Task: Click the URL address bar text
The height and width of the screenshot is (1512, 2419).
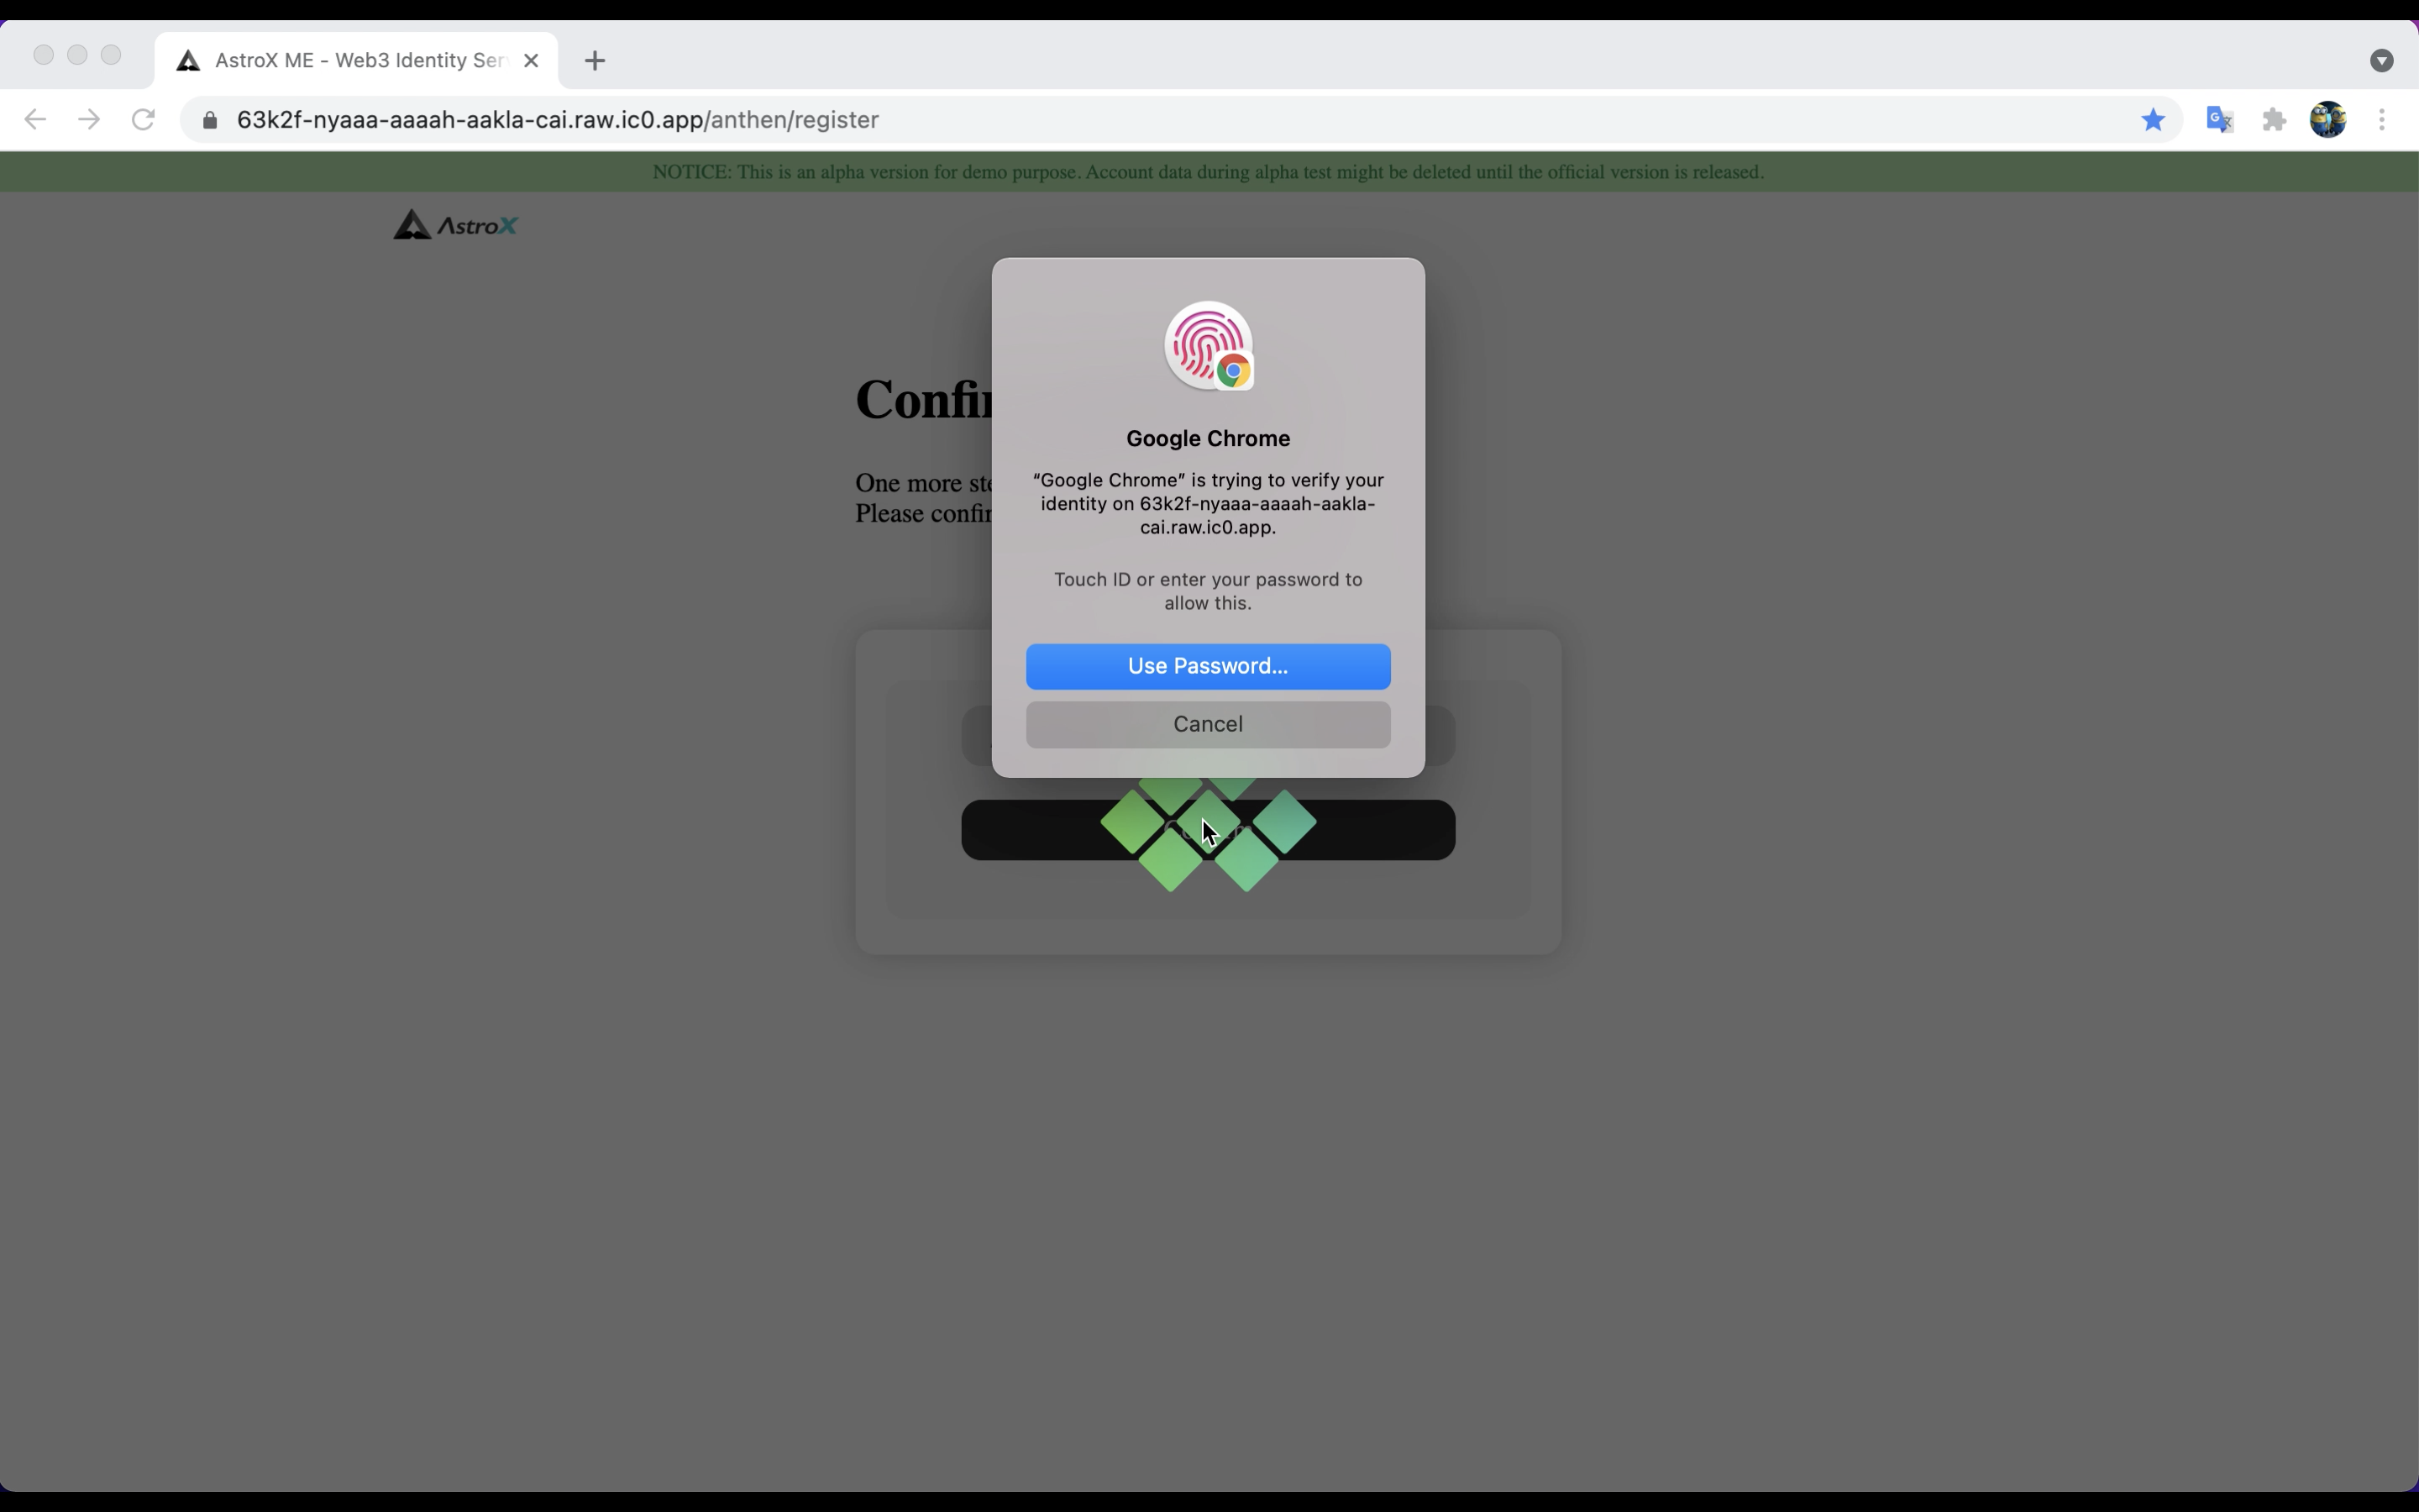Action: [x=558, y=120]
